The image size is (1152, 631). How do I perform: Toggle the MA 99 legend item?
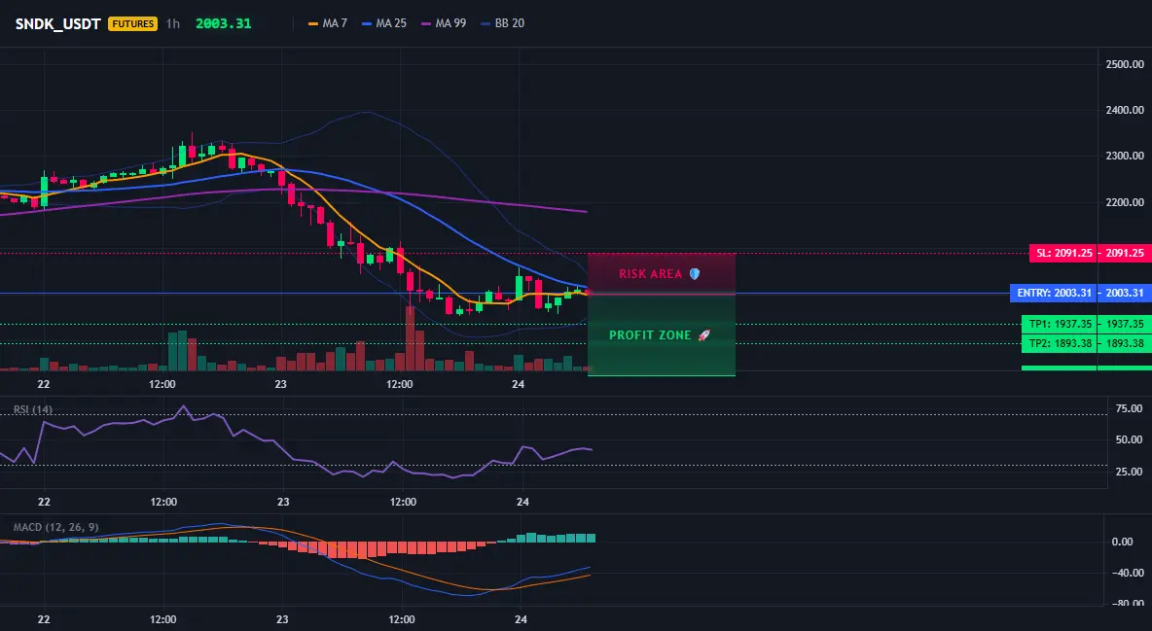444,23
